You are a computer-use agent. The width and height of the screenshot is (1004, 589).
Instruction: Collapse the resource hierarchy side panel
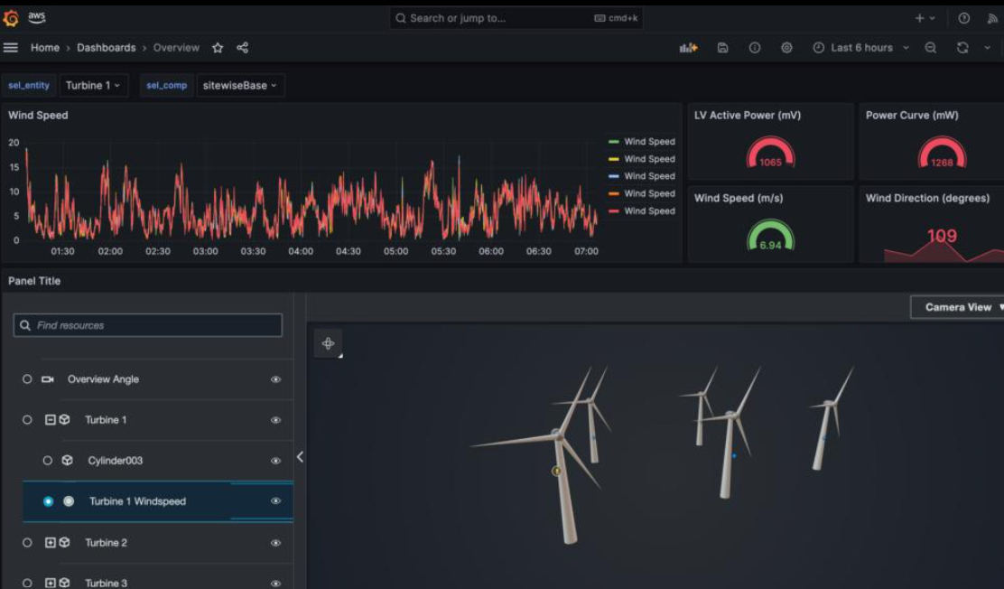coord(300,456)
